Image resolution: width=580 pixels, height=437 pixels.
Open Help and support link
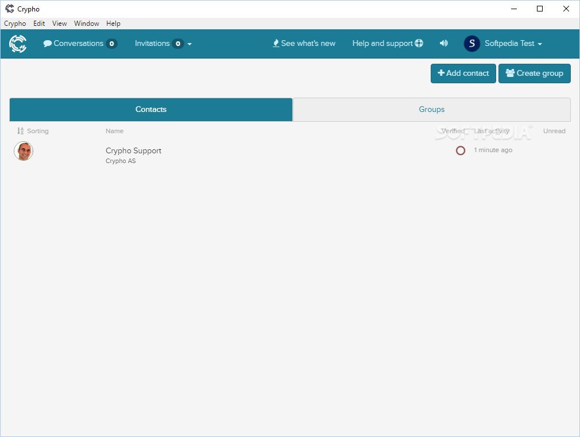[388, 43]
